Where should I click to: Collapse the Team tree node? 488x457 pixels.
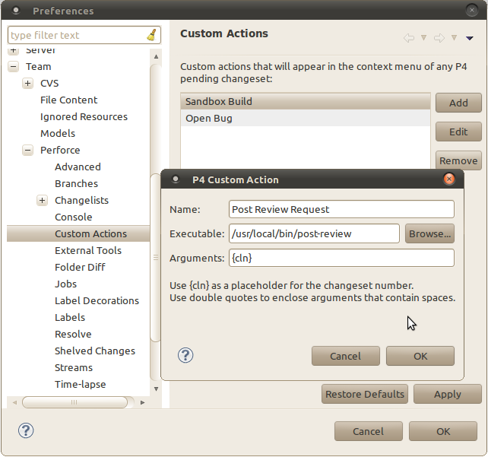click(x=13, y=67)
